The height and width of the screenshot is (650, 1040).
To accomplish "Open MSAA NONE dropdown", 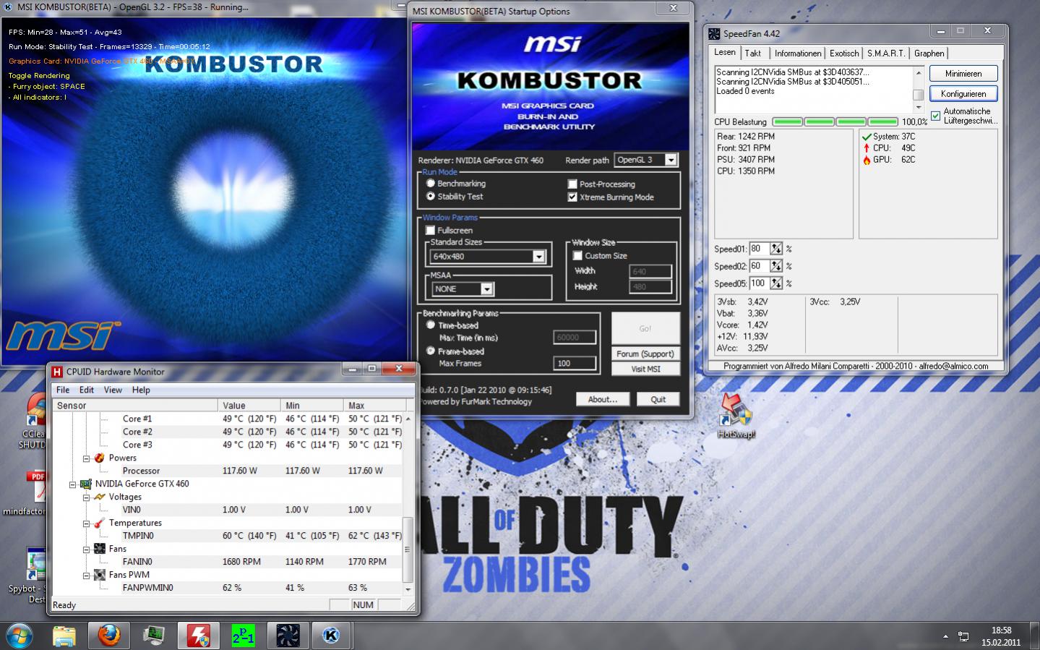I will pos(462,288).
